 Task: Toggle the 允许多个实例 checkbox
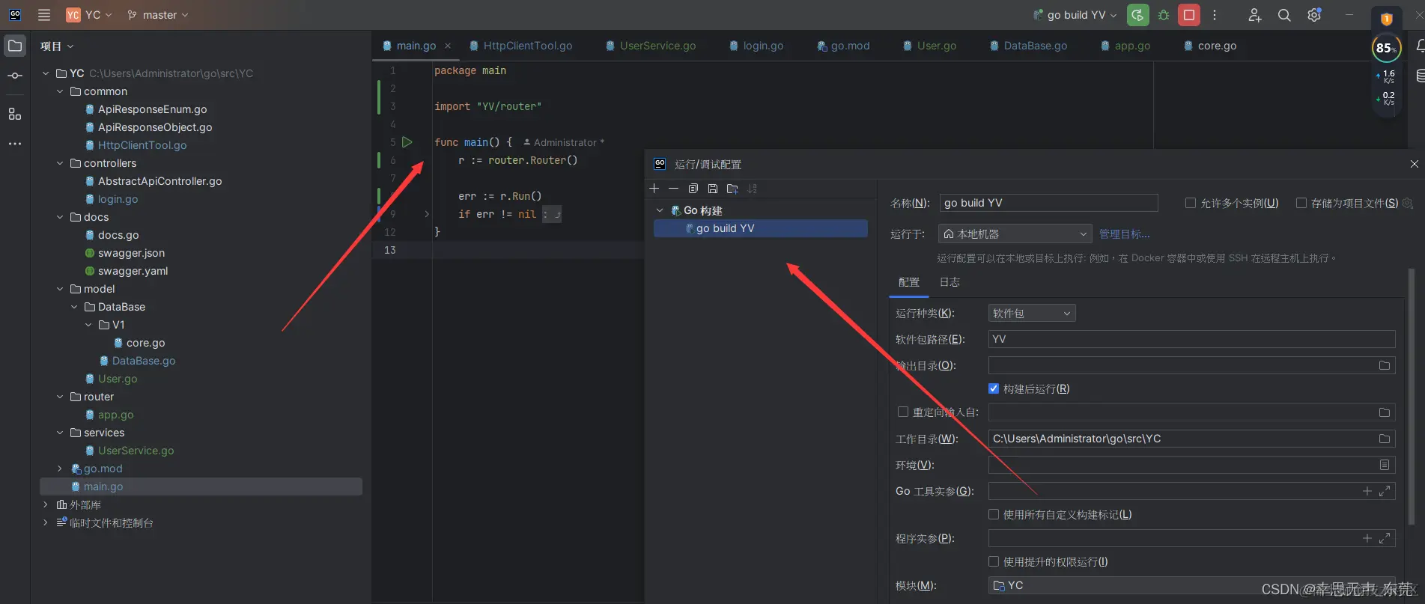pyautogui.click(x=1191, y=203)
